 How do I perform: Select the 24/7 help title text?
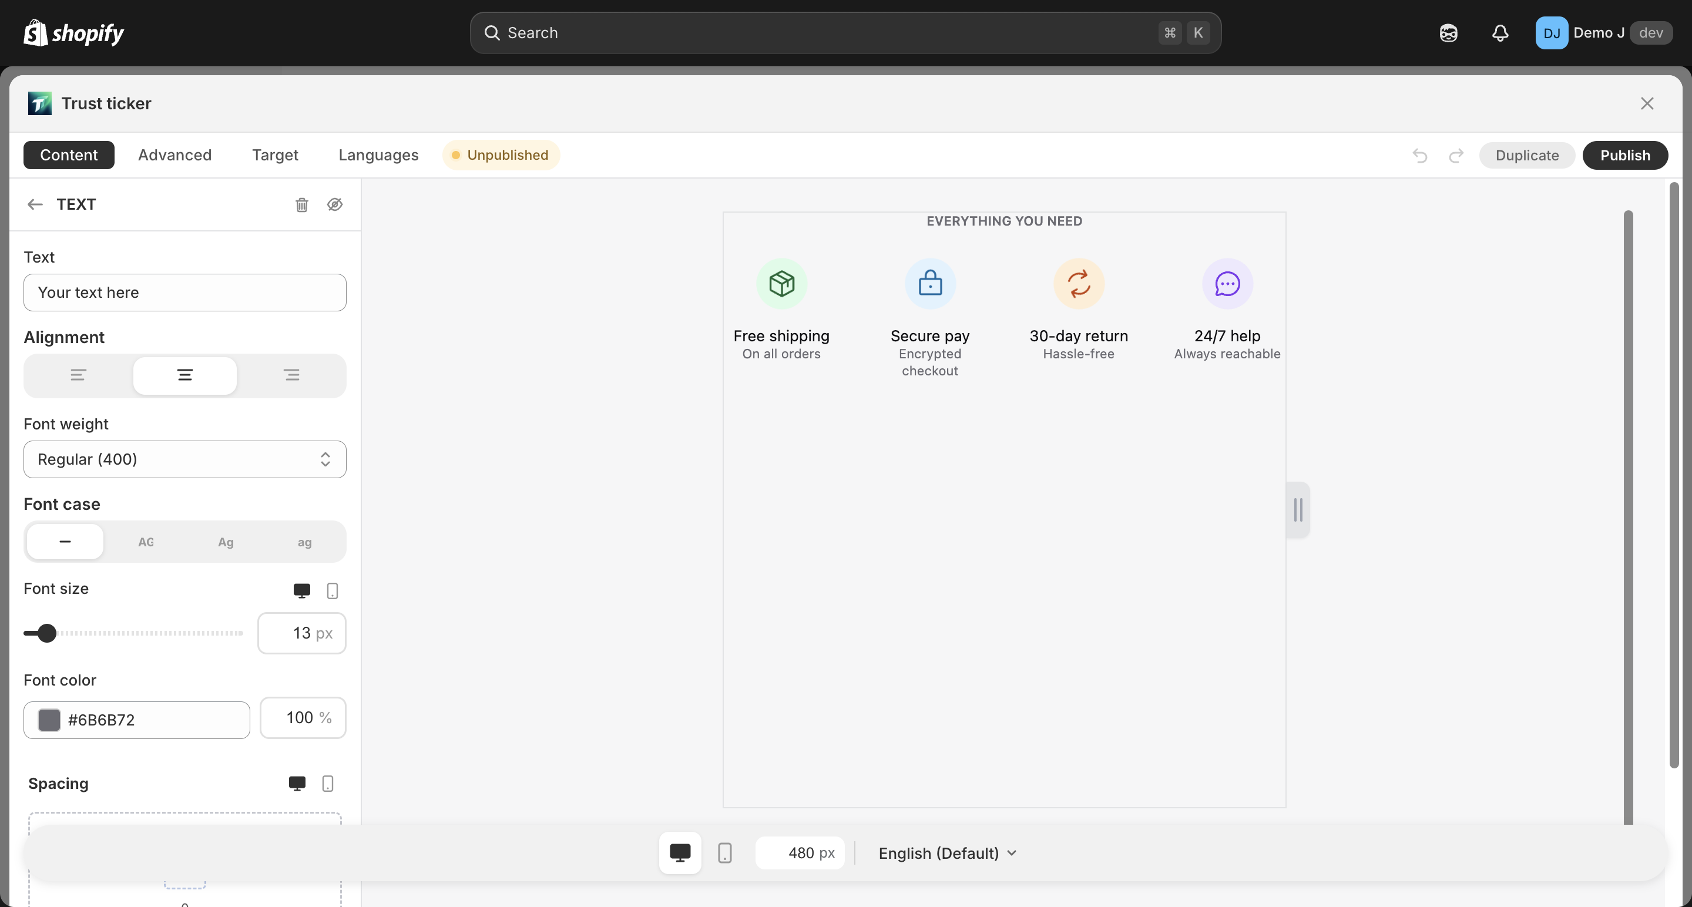pos(1227,336)
